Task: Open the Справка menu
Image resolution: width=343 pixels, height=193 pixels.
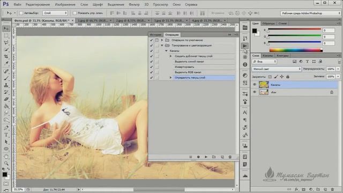Action: [191, 4]
